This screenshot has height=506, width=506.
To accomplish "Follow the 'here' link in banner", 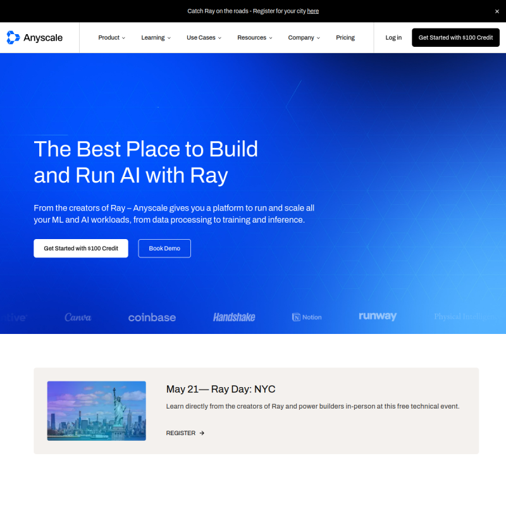I will (x=313, y=11).
